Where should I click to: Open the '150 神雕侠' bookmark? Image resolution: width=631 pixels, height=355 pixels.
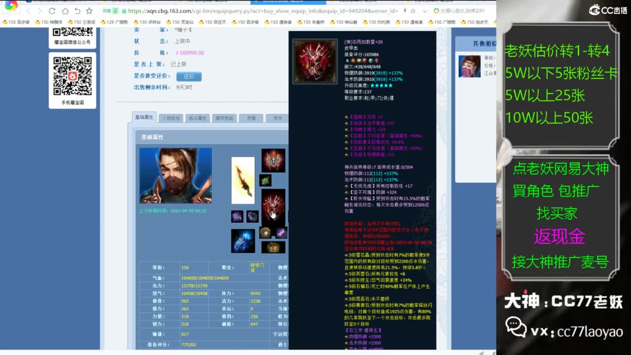click(48, 22)
